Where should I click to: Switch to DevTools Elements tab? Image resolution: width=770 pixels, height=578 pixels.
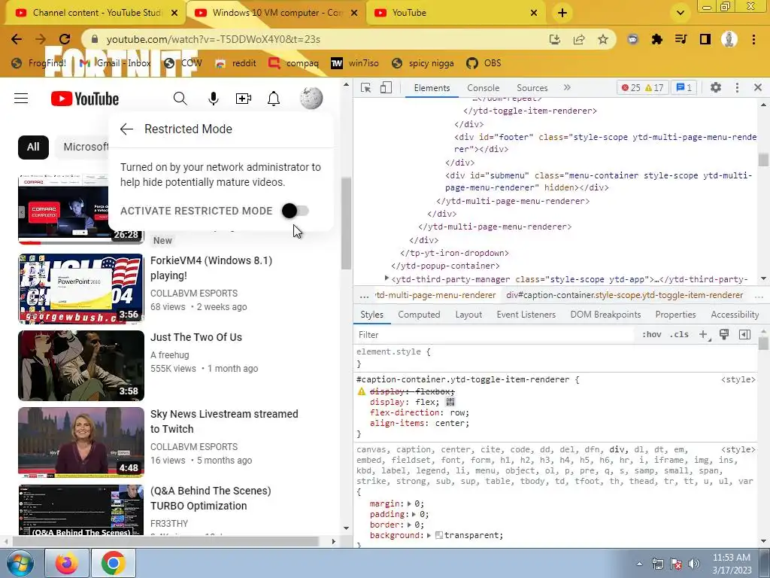pyautogui.click(x=432, y=88)
